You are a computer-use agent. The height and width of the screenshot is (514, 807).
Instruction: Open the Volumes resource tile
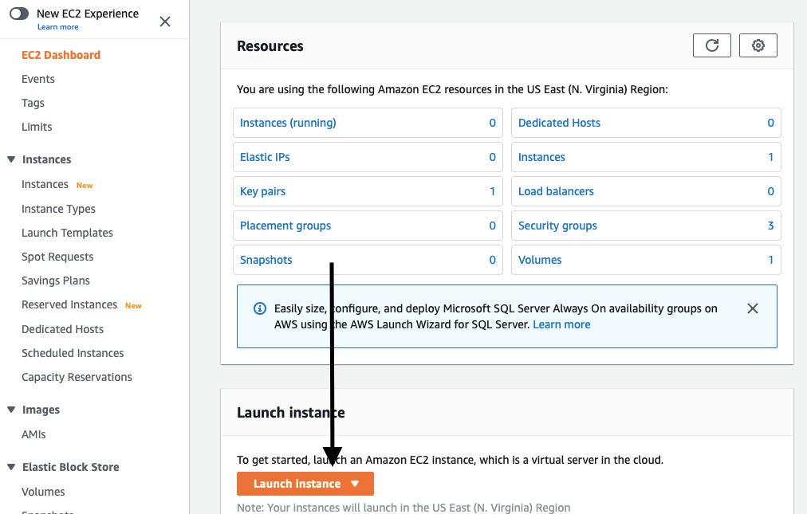tap(540, 260)
